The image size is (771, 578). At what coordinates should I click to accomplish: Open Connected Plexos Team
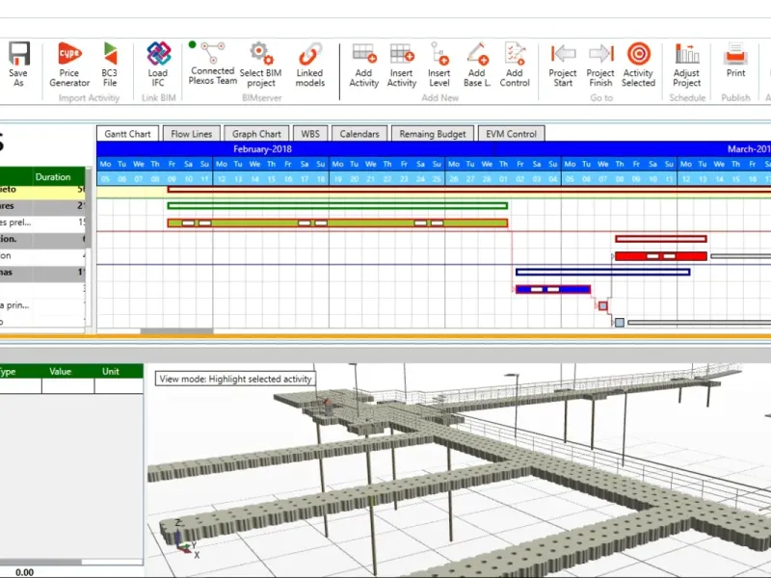tap(212, 64)
